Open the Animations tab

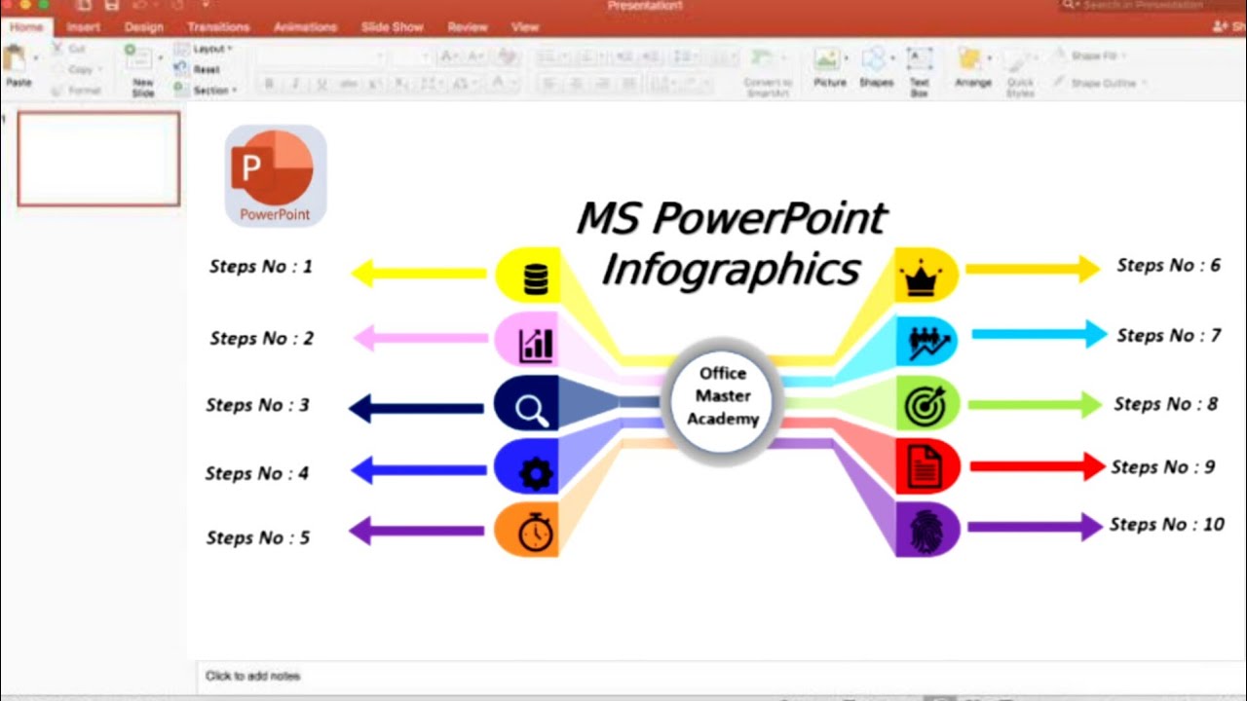tap(305, 27)
